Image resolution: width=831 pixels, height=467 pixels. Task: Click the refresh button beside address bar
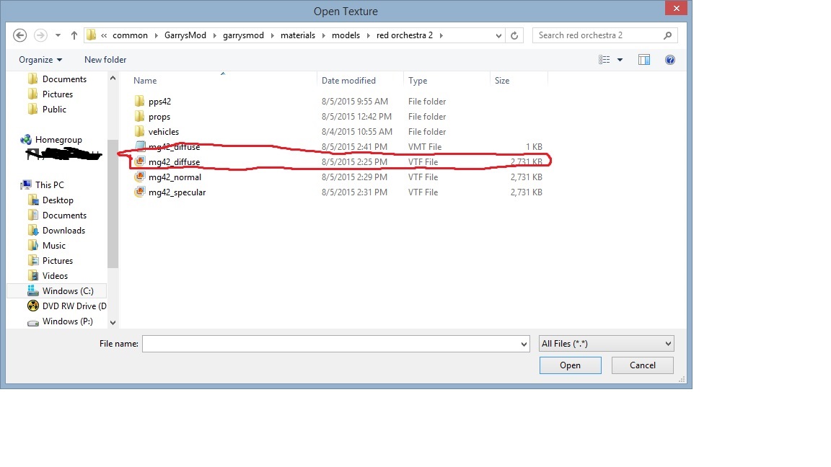pyautogui.click(x=514, y=35)
